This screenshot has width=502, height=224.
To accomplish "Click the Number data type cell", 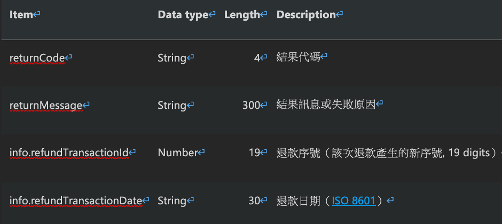I will [x=177, y=153].
